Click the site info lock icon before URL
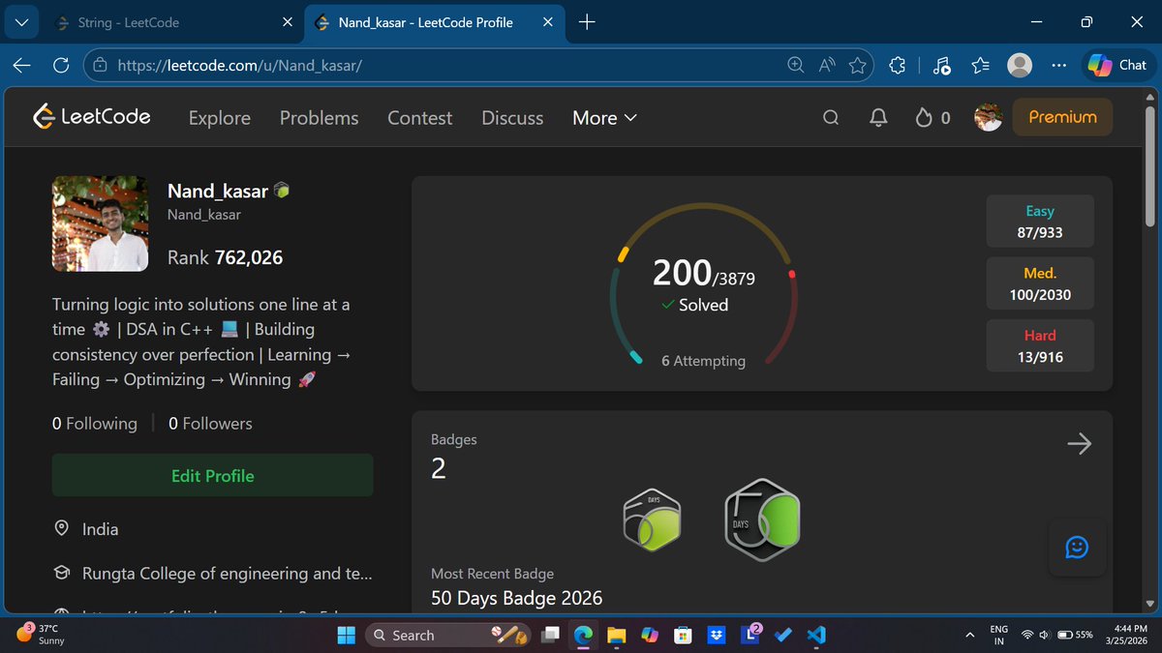 pyautogui.click(x=100, y=65)
